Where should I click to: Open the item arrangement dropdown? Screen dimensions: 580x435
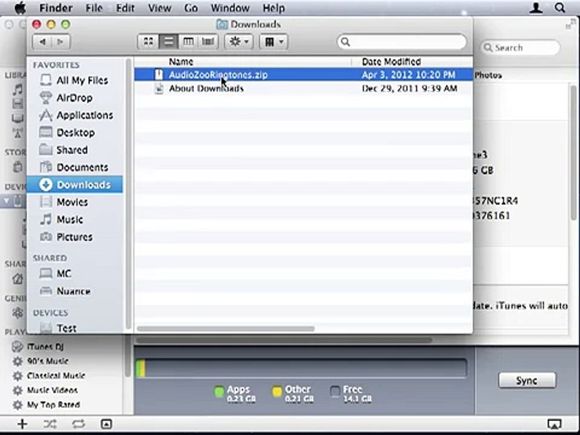[273, 42]
